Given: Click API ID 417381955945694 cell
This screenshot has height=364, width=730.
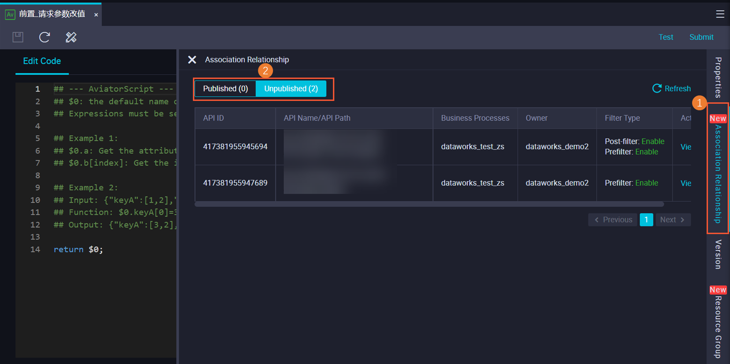Looking at the screenshot, I should (x=235, y=147).
